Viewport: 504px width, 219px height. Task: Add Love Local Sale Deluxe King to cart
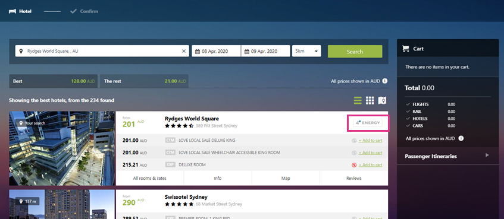click(x=370, y=141)
